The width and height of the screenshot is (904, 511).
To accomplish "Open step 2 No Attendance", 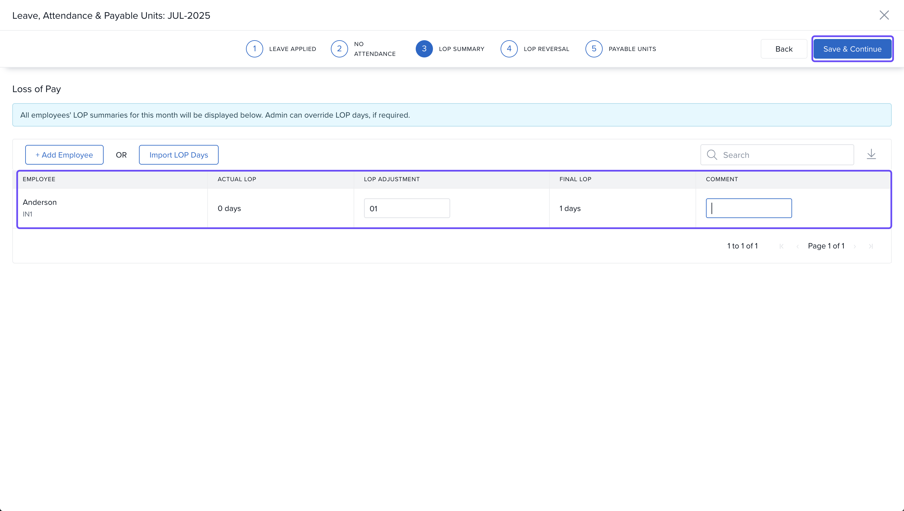I will coord(339,49).
